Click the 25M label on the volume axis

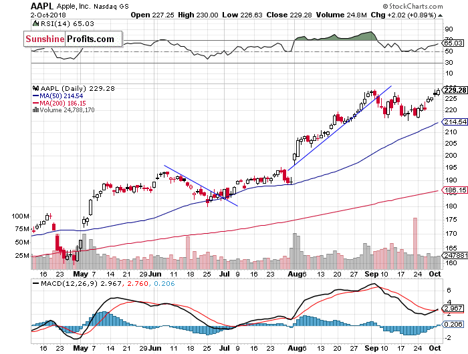coord(22,256)
